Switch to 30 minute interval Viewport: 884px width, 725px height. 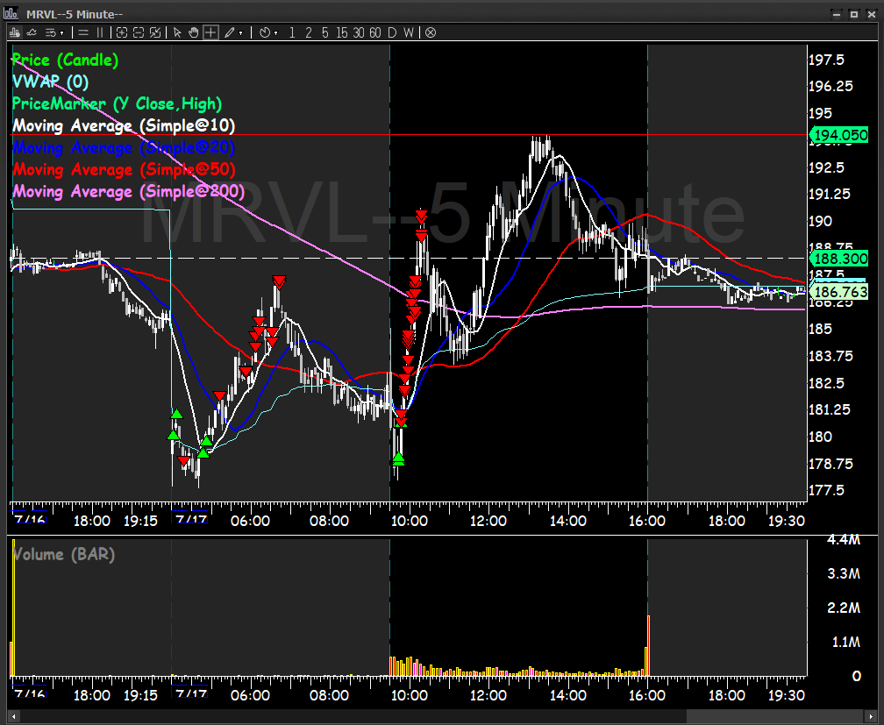pos(359,32)
